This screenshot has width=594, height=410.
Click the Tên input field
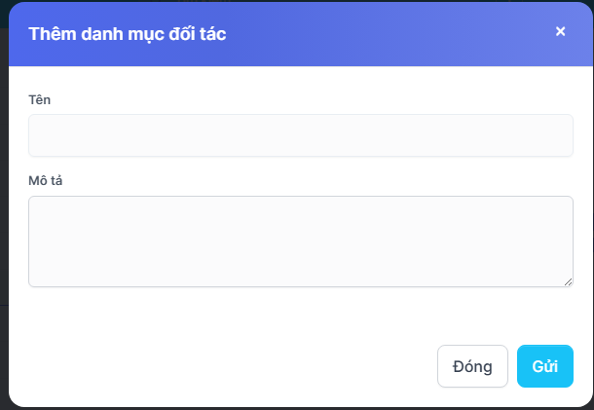300,135
